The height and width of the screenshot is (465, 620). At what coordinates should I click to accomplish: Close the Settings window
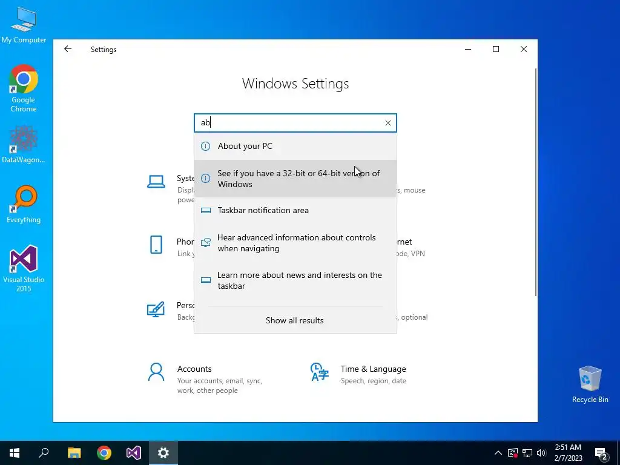[524, 49]
